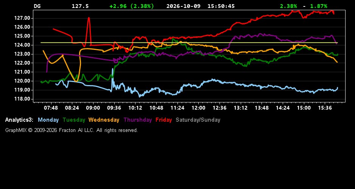Click the 12:36 time axis label
The width and height of the screenshot is (355, 189).
(220, 108)
